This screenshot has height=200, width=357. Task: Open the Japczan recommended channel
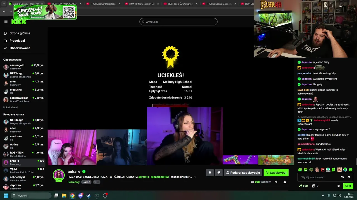(24, 187)
